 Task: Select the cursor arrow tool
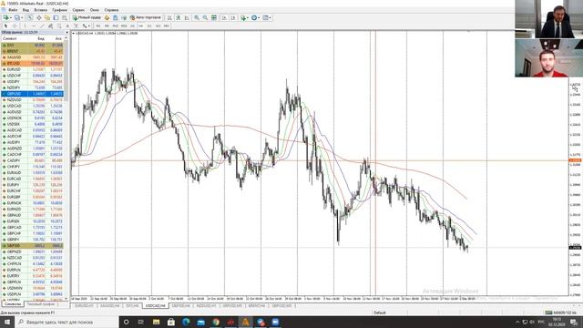click(x=5, y=26)
